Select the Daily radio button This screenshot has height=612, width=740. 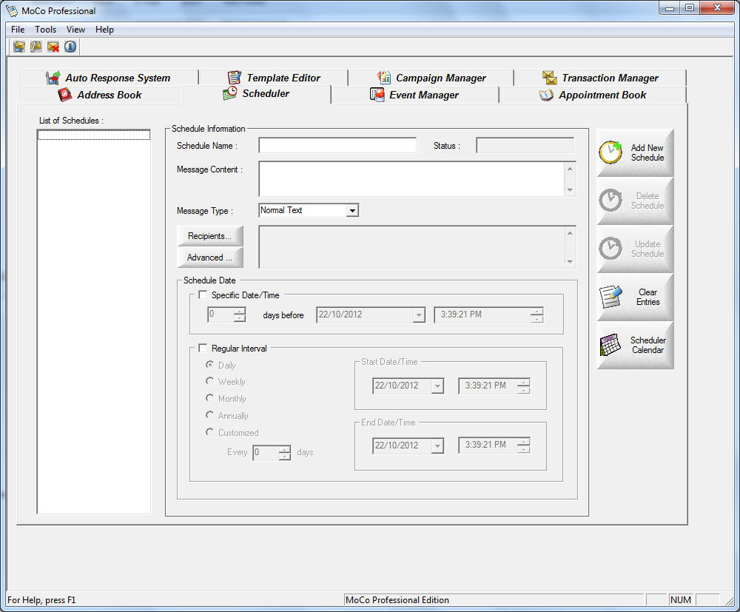[x=210, y=365]
